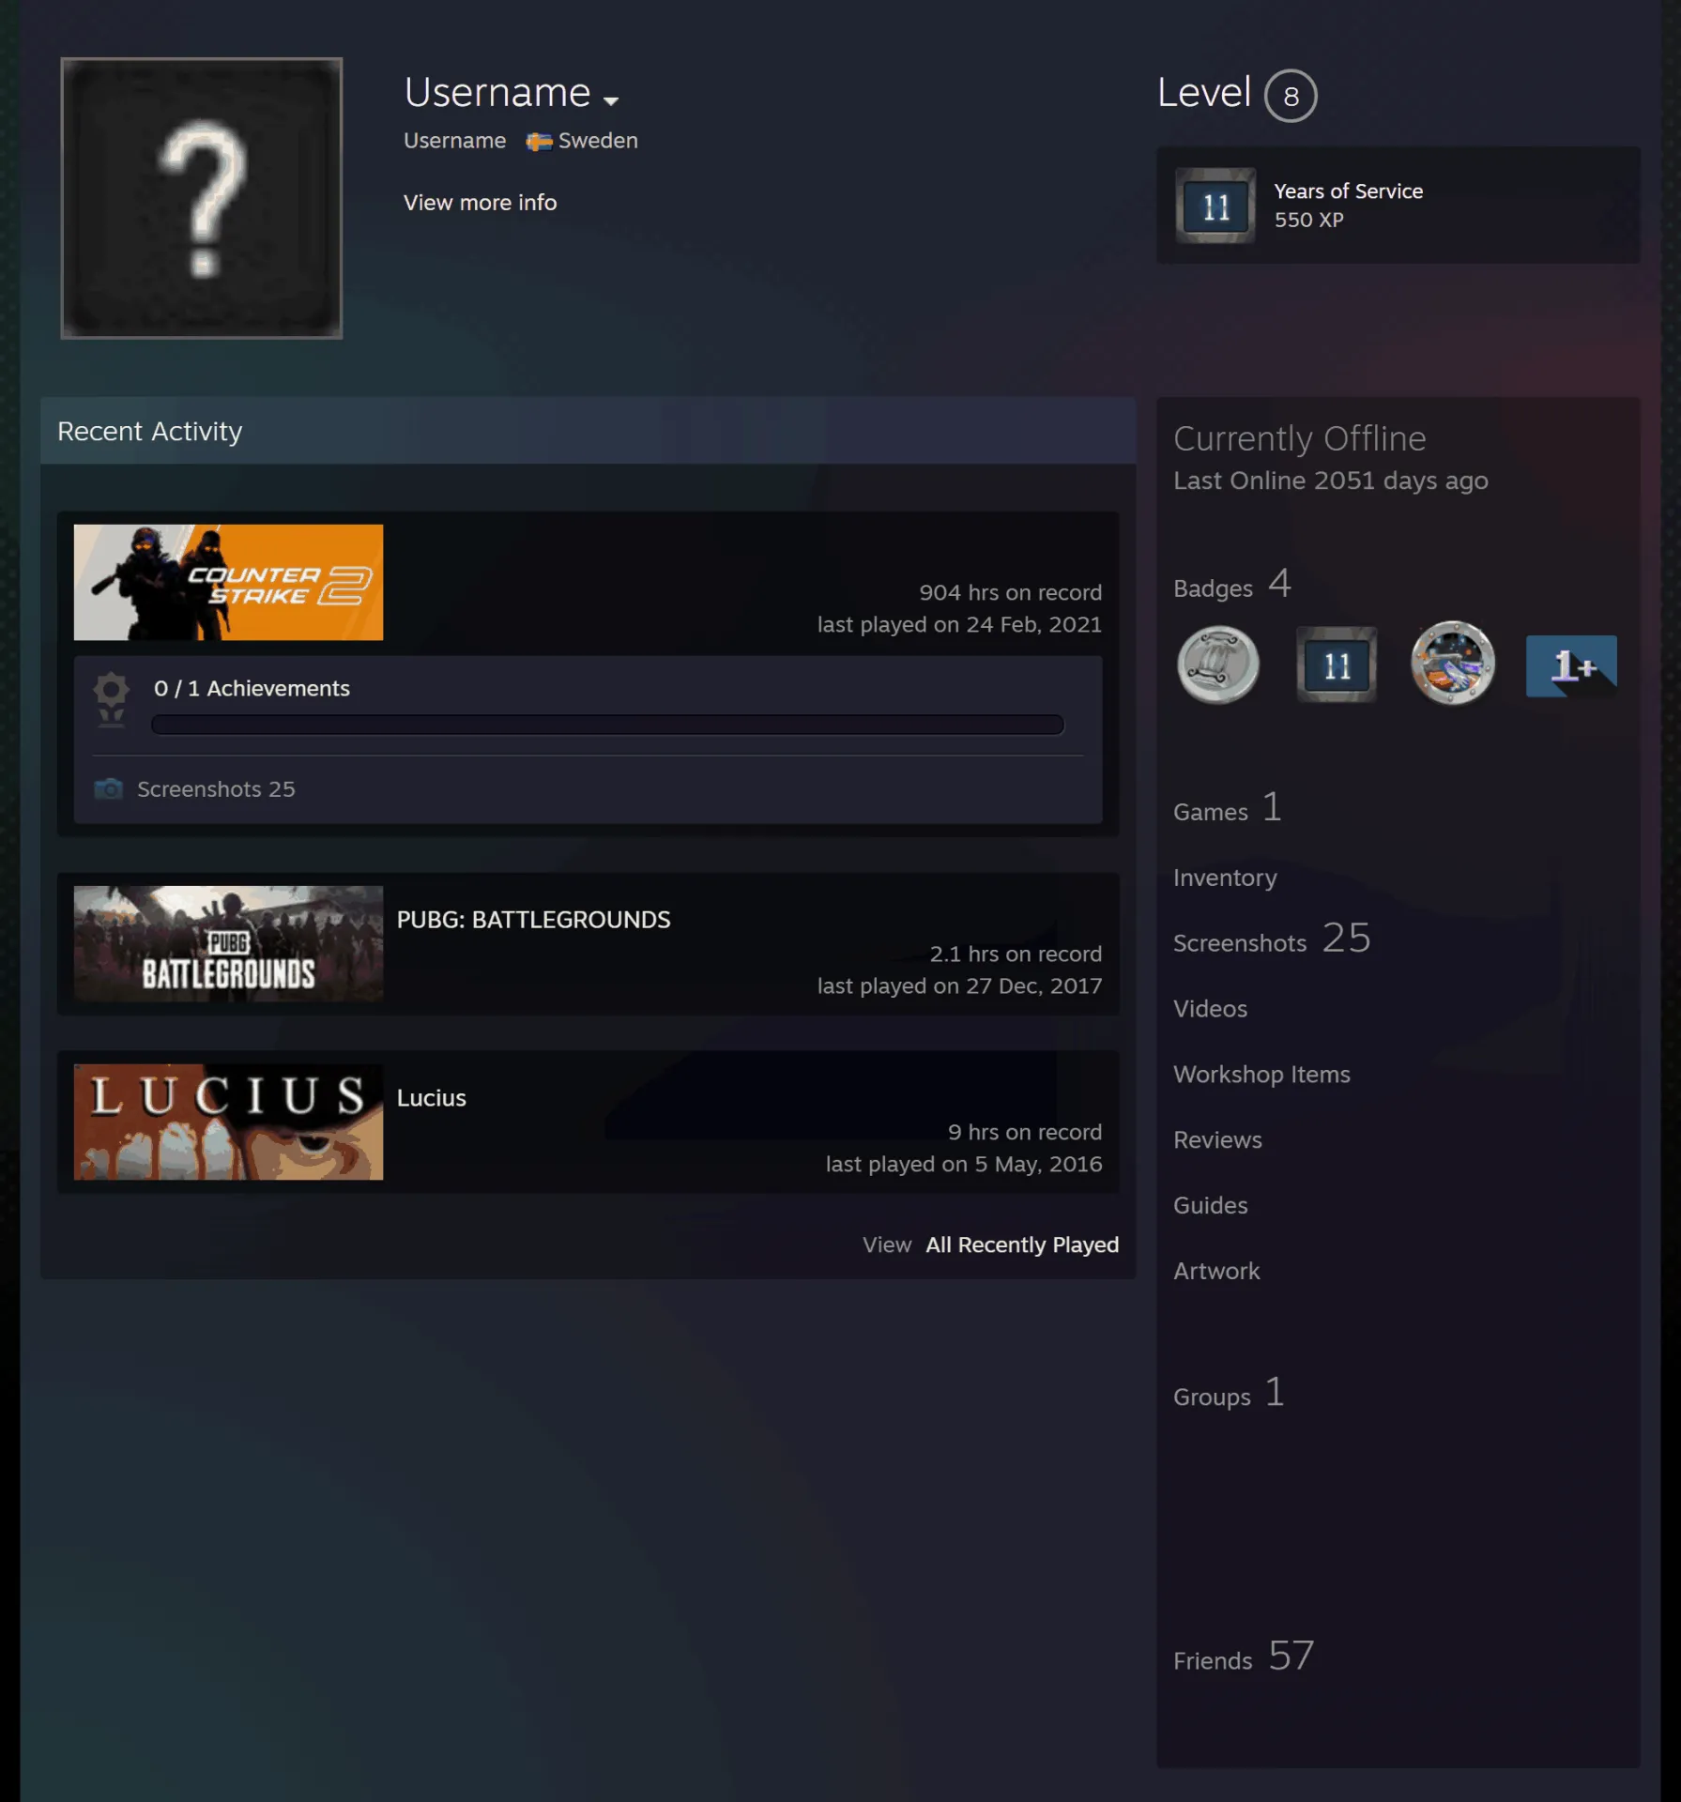Open the Videos link
Image resolution: width=1681 pixels, height=1802 pixels.
pos(1210,1009)
